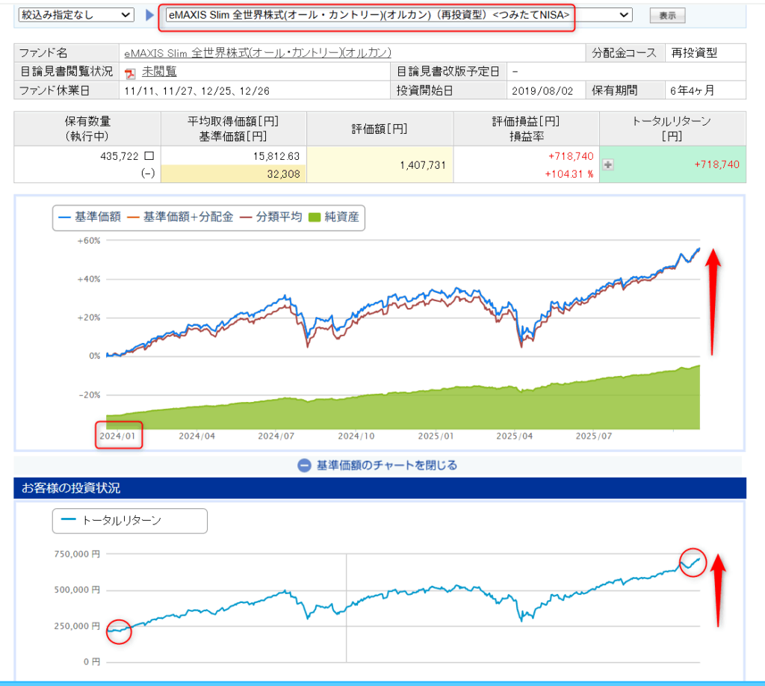
Task: Toggle the 分類平均 legend series
Action: pyautogui.click(x=270, y=217)
